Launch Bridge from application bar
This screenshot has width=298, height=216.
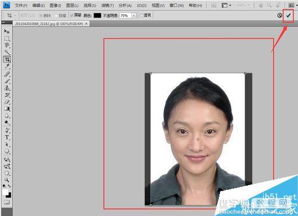pos(213,5)
